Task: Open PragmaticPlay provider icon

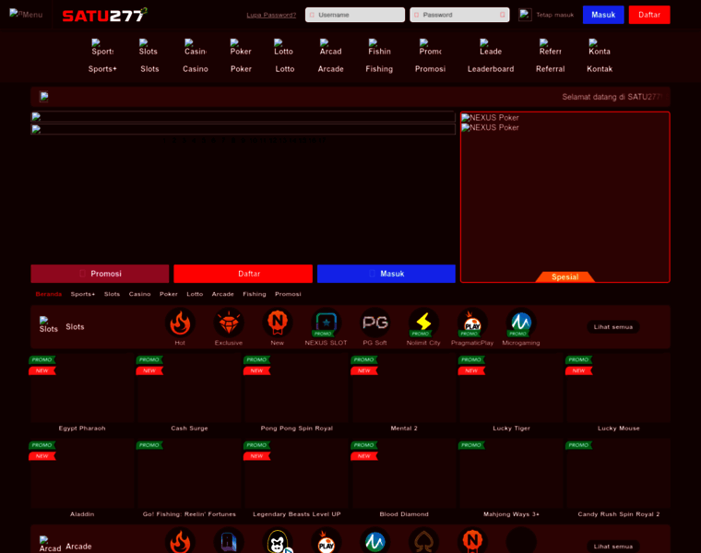Action: pos(472,323)
